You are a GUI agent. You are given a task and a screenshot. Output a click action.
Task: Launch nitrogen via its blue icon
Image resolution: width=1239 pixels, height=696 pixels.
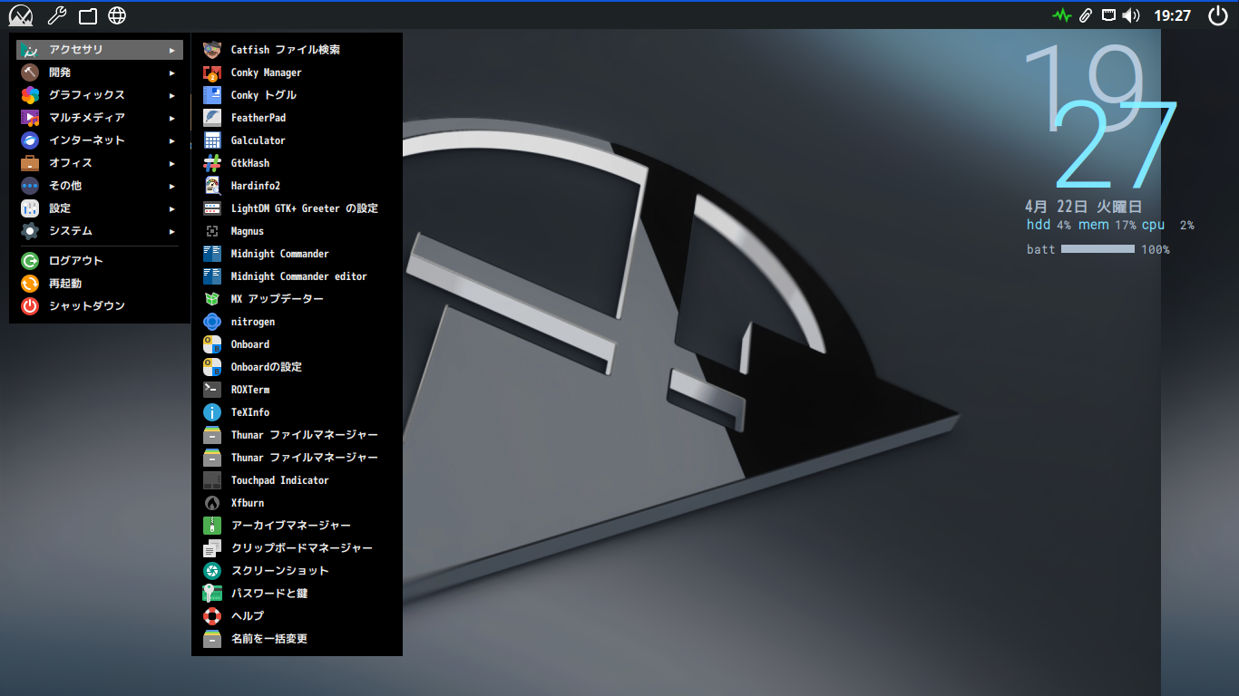point(212,322)
